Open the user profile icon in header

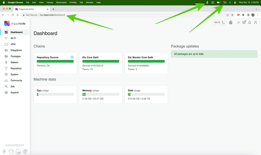[255, 23]
